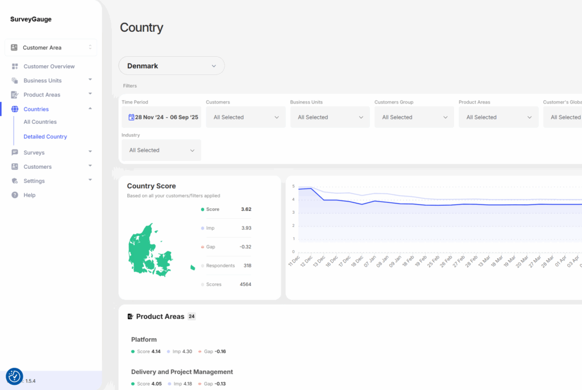The width and height of the screenshot is (582, 390).
Task: Open the Business Units filter dropdown
Action: click(x=330, y=117)
